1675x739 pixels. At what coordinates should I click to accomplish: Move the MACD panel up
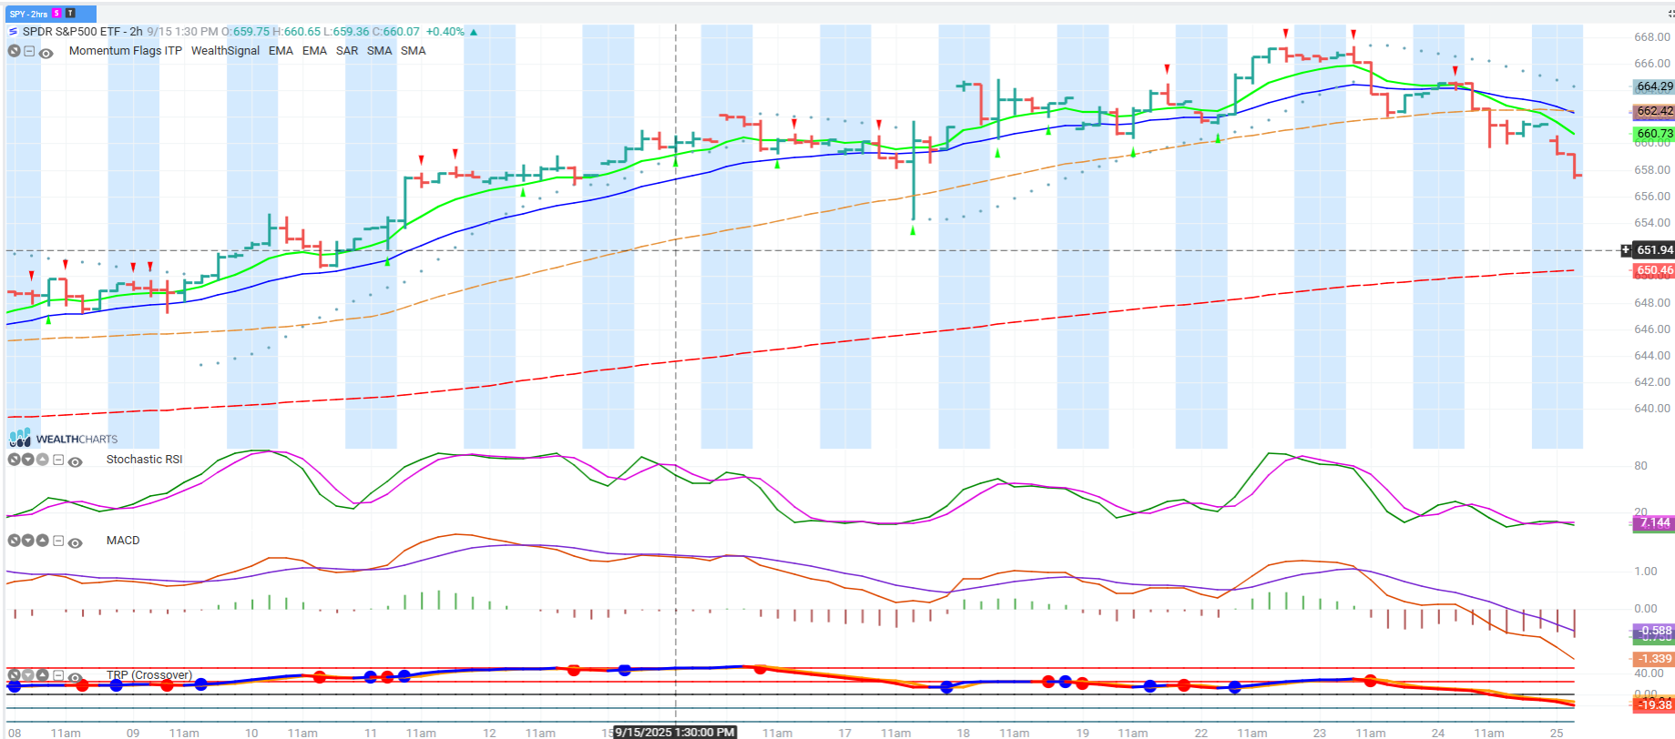(x=42, y=541)
